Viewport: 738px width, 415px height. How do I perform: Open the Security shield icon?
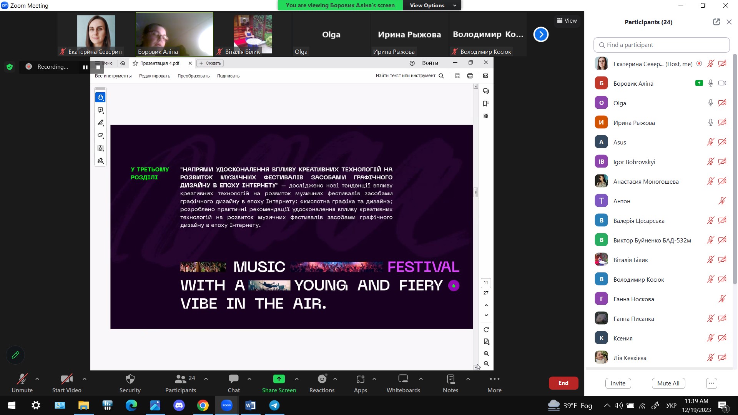pos(130,379)
